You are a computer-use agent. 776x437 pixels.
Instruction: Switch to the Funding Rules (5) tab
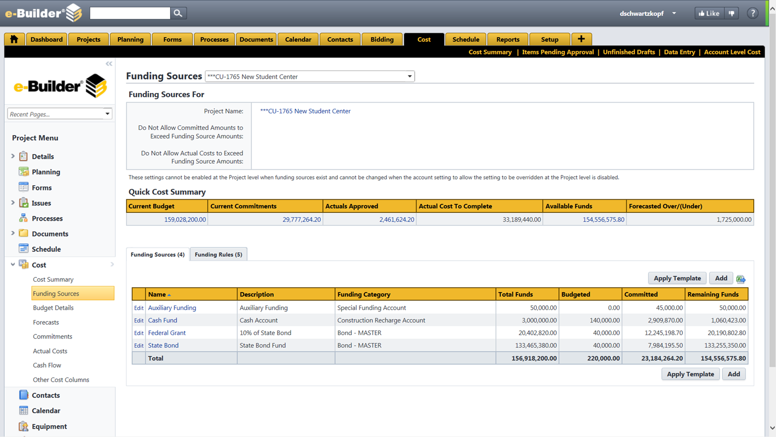(218, 254)
